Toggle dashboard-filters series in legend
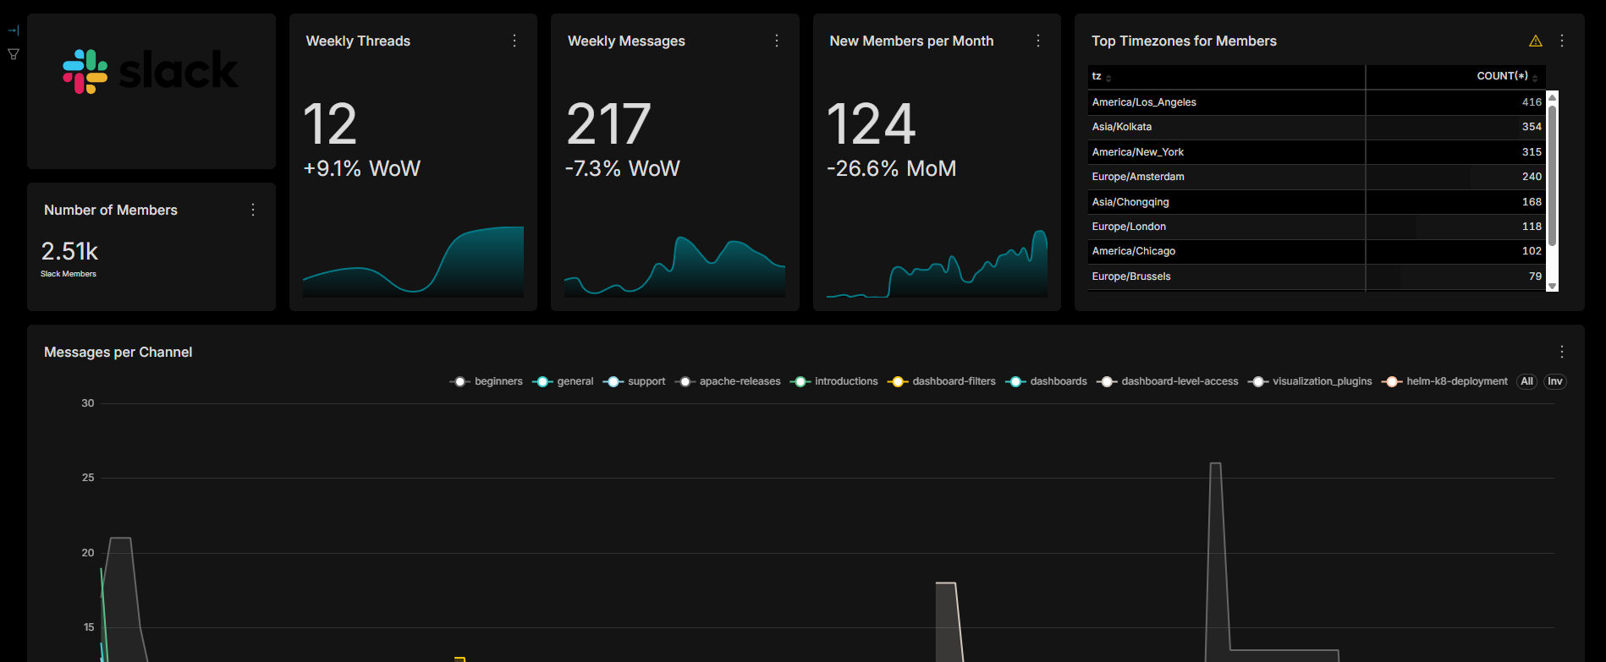The width and height of the screenshot is (1606, 662). (942, 381)
